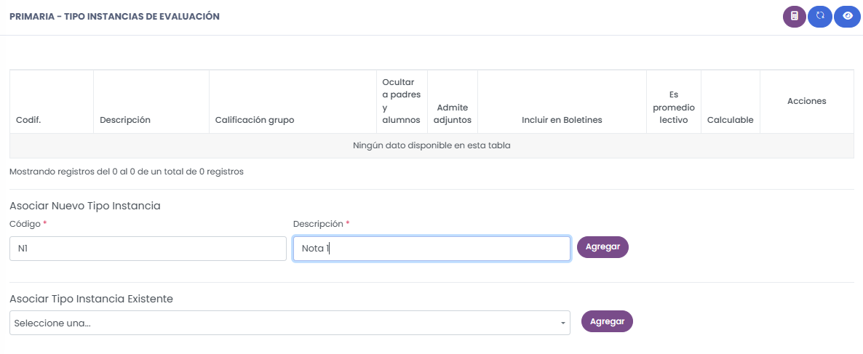The width and height of the screenshot is (863, 354).
Task: Sort table by Descripción column header
Action: tap(125, 120)
